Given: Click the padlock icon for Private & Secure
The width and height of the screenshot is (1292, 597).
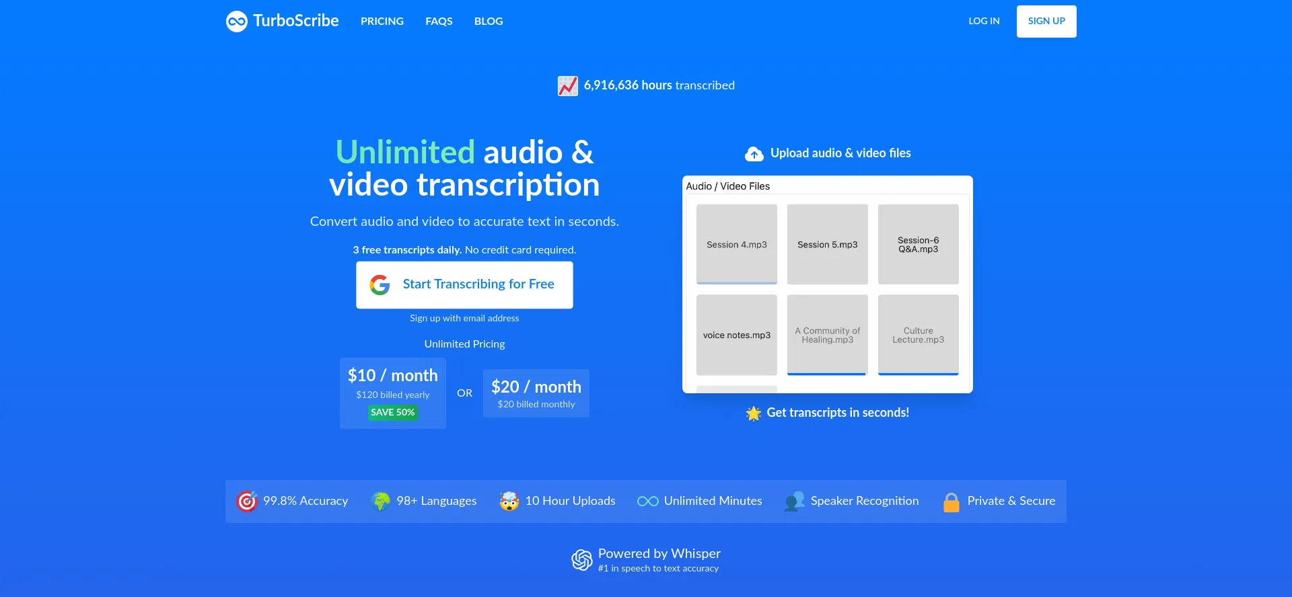Looking at the screenshot, I should [952, 502].
